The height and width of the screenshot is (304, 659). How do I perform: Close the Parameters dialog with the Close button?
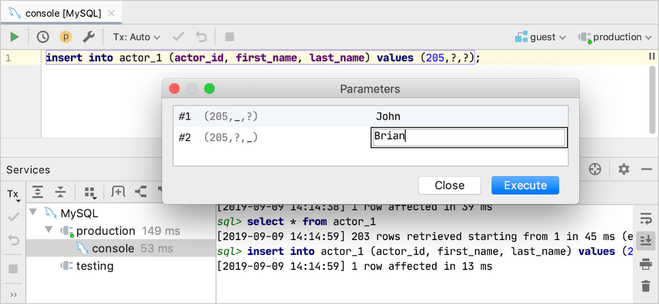449,185
